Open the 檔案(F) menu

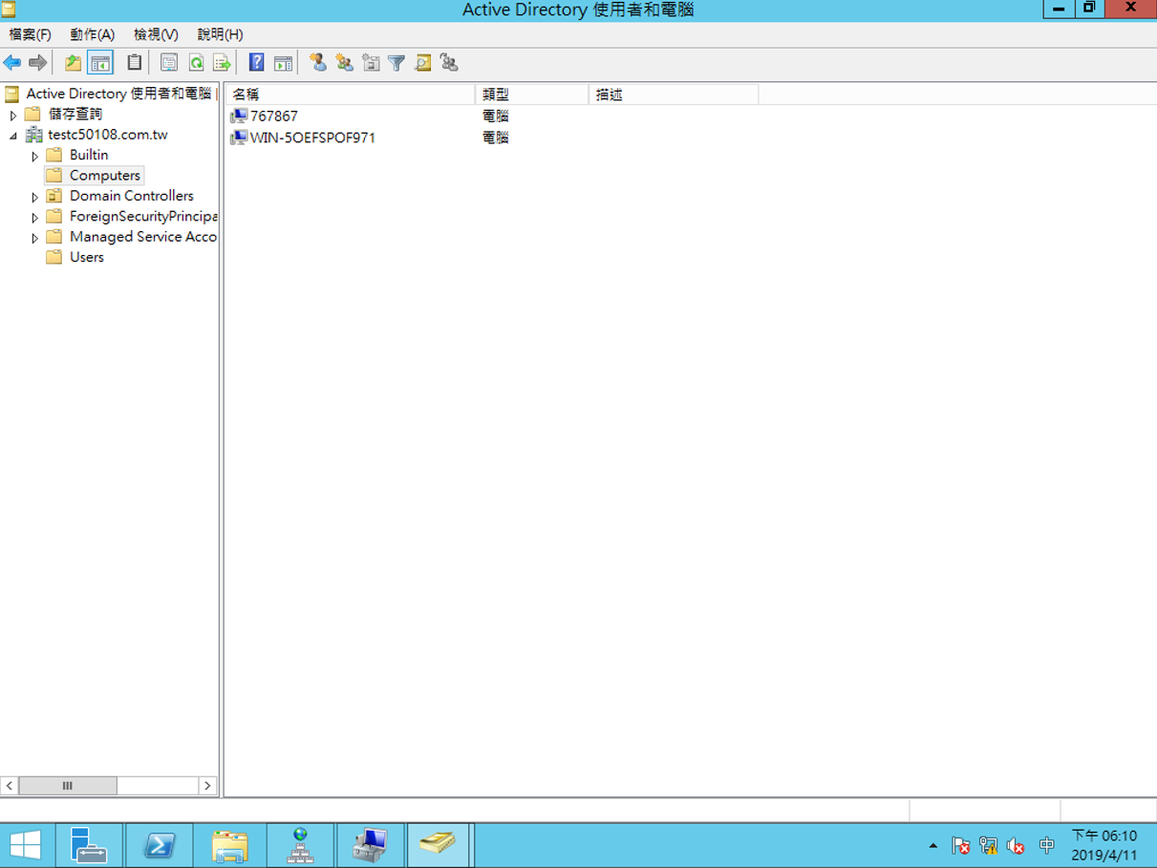(x=30, y=34)
